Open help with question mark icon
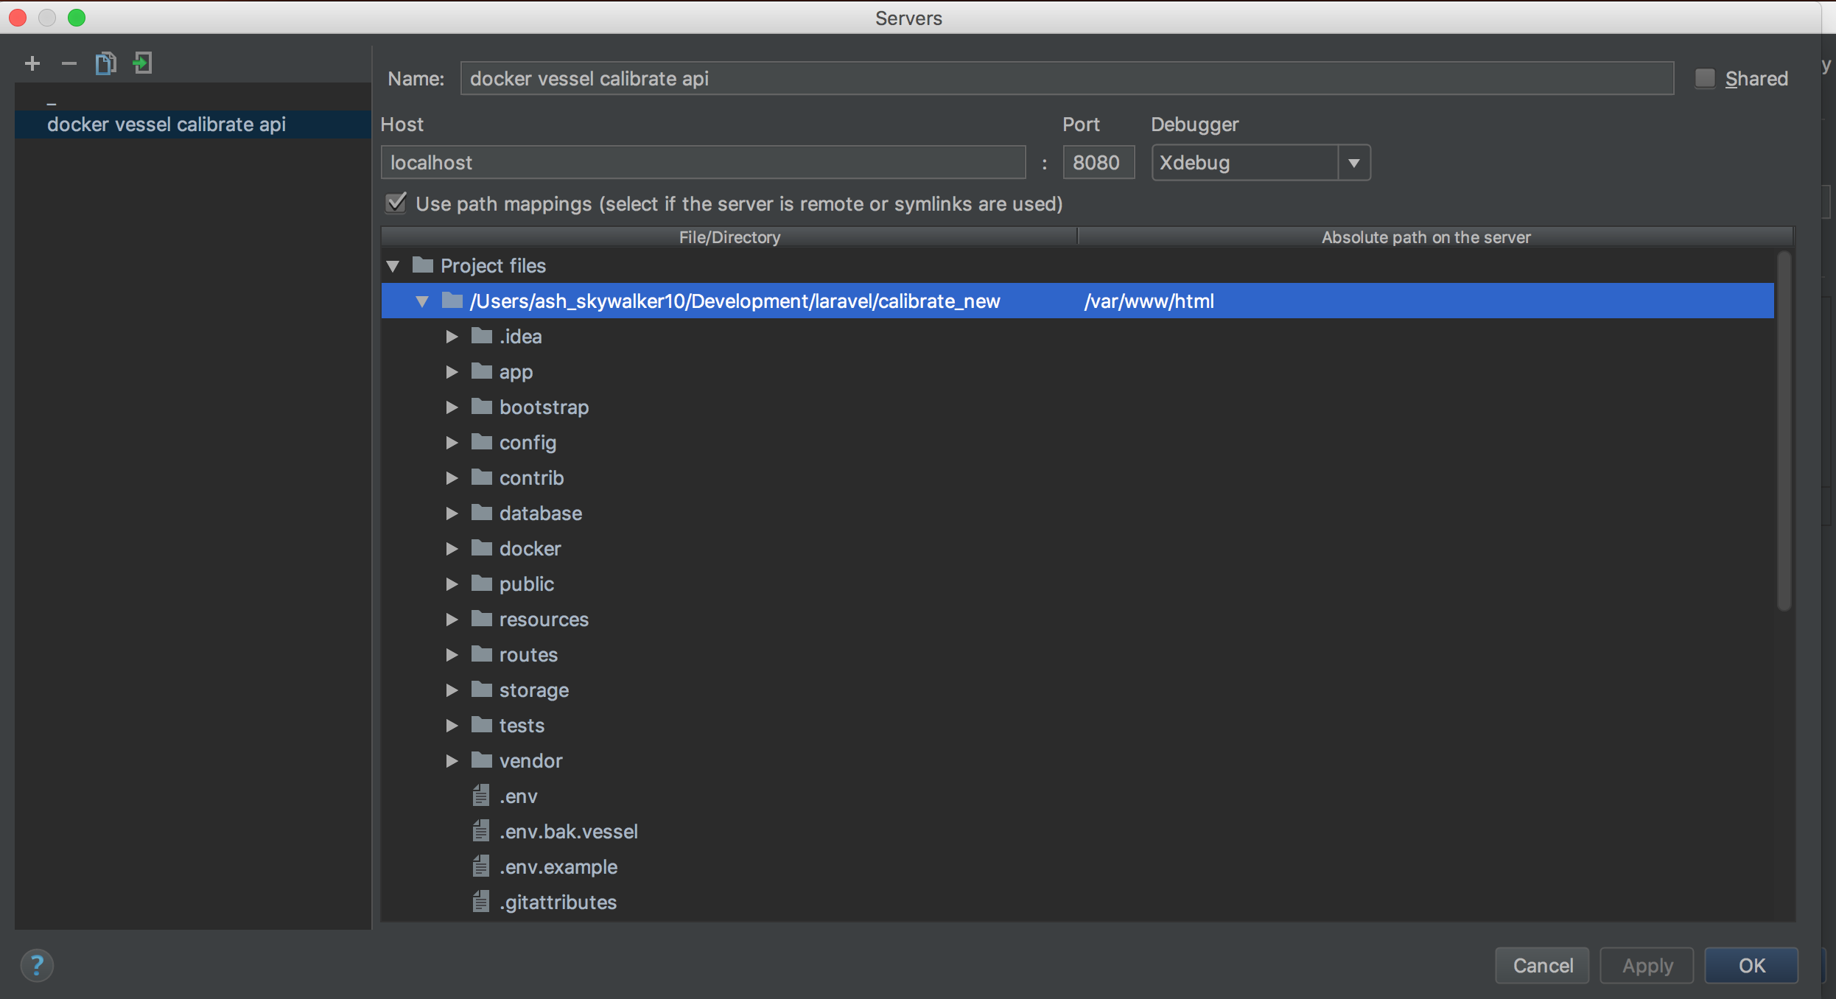1836x999 pixels. pos(37,965)
